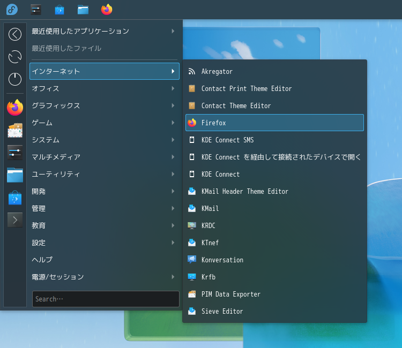Open KDE Connect を経由して接続されたデバイスで開く entry

[x=274, y=157]
